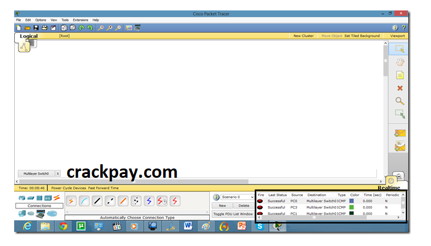The image size is (431, 246).
Task: Pick the Serial DCE cable with clock
Action: point(161,201)
